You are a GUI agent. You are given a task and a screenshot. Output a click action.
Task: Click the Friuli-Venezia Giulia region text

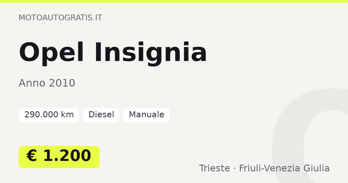click(284, 168)
